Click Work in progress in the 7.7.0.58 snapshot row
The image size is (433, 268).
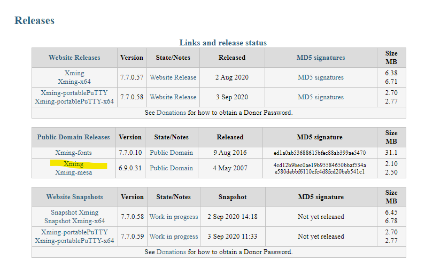(174, 217)
